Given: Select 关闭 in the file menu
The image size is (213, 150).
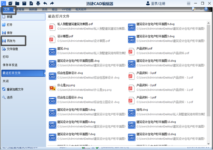Looking at the screenshot, I should coord(23,81).
